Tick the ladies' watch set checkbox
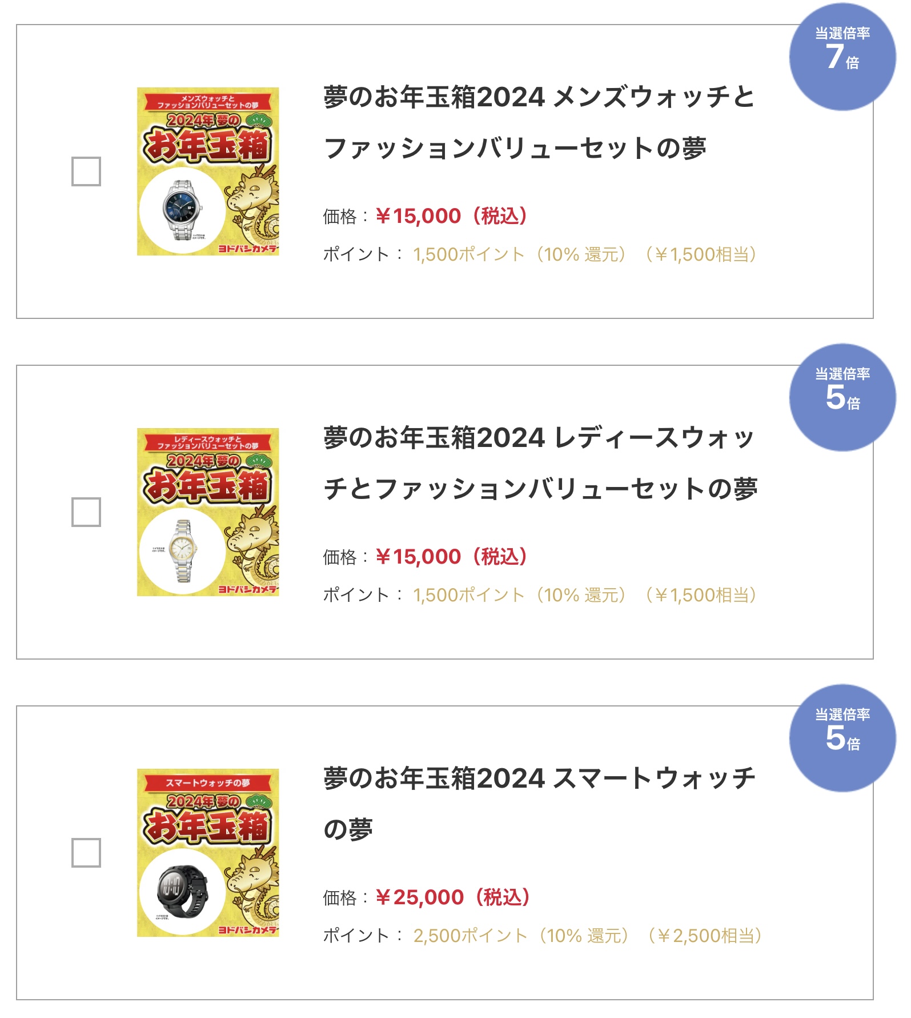This screenshot has height=1018, width=911. click(x=86, y=512)
